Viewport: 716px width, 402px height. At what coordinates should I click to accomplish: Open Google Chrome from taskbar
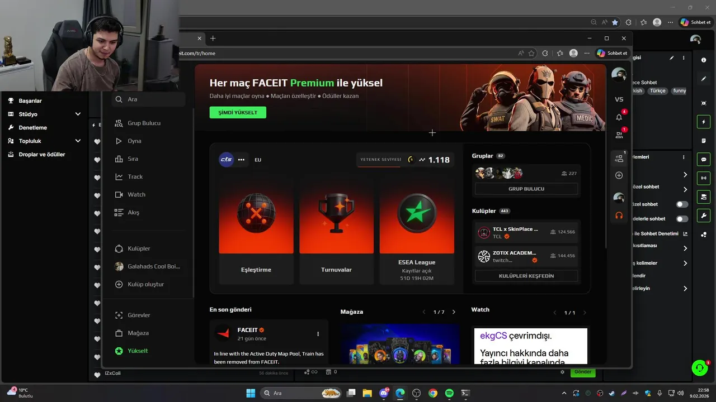click(x=433, y=393)
